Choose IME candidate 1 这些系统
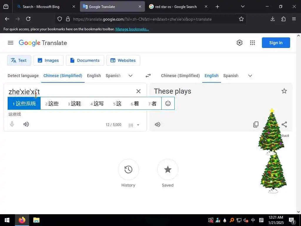Viewport: 301px width, 226px height. [24, 104]
